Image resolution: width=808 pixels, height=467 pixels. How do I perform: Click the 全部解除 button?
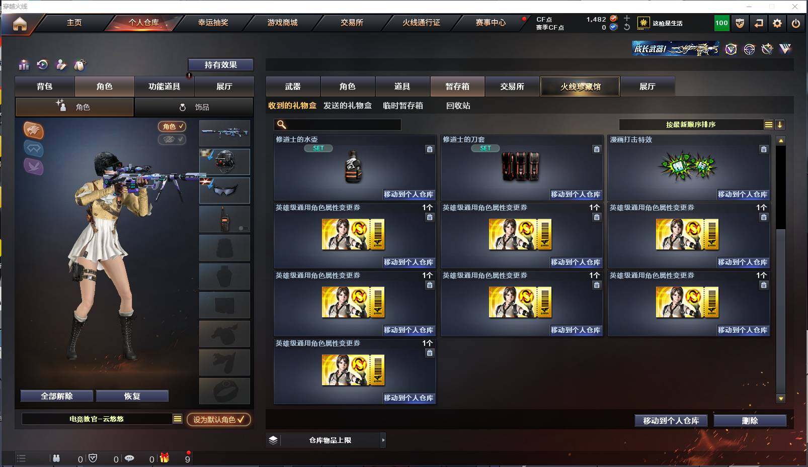click(x=57, y=396)
